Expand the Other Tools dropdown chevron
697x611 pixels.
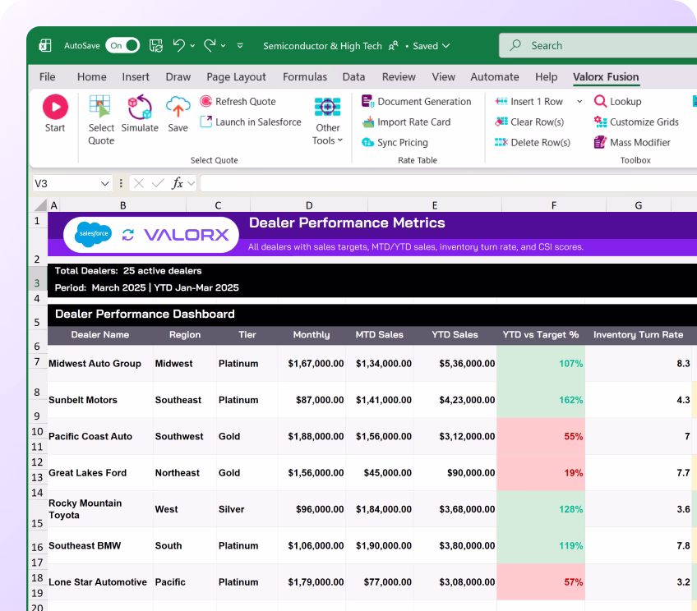pyautogui.click(x=340, y=140)
